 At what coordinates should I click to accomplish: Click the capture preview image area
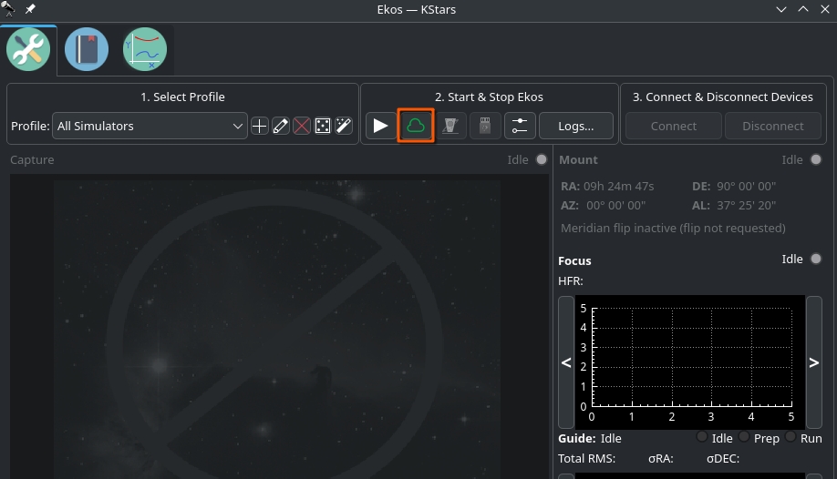tap(279, 326)
